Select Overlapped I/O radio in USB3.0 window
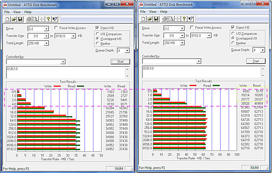Screen dimensions: 272x173 click(x=233, y=38)
